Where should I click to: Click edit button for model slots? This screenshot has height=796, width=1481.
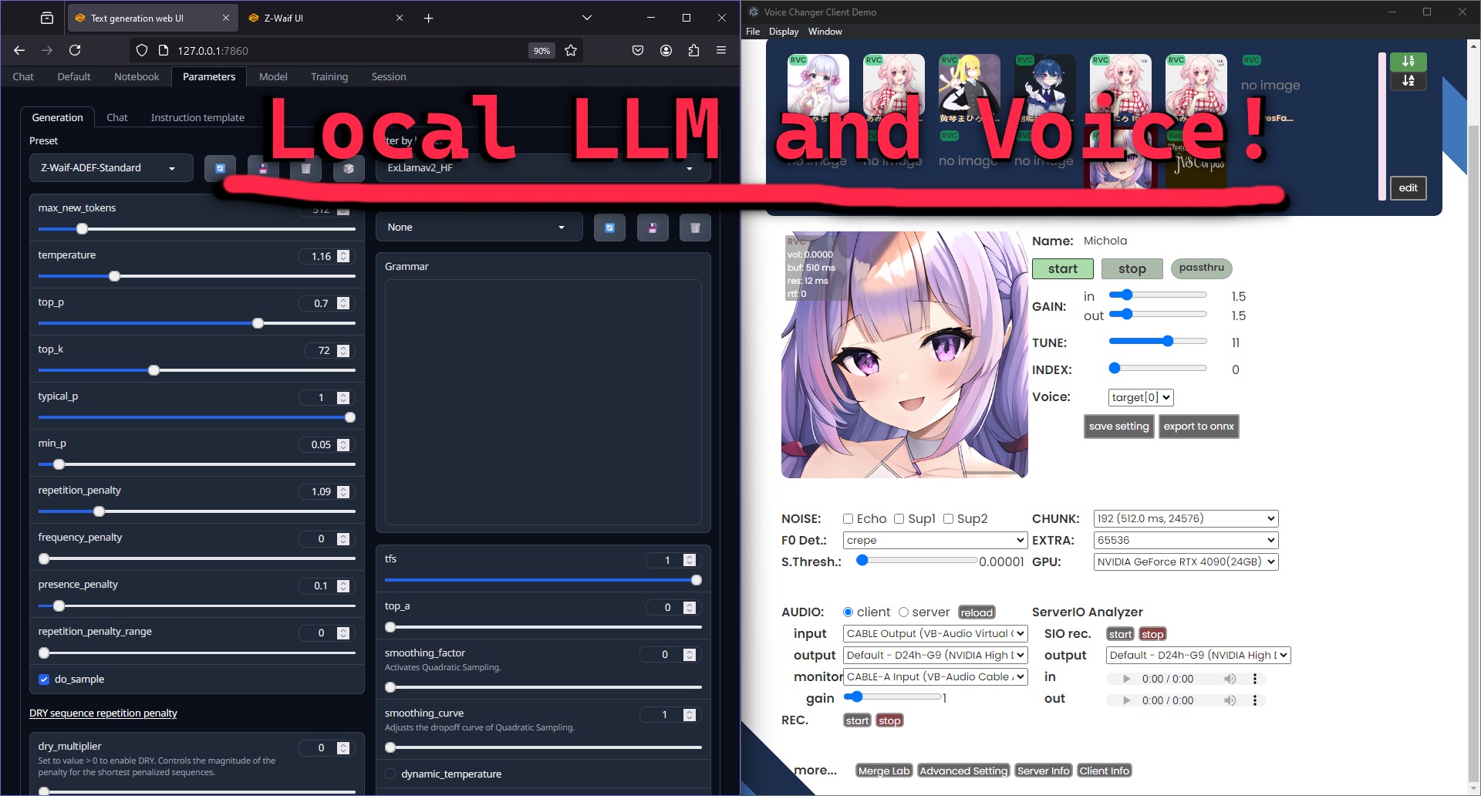(1408, 188)
